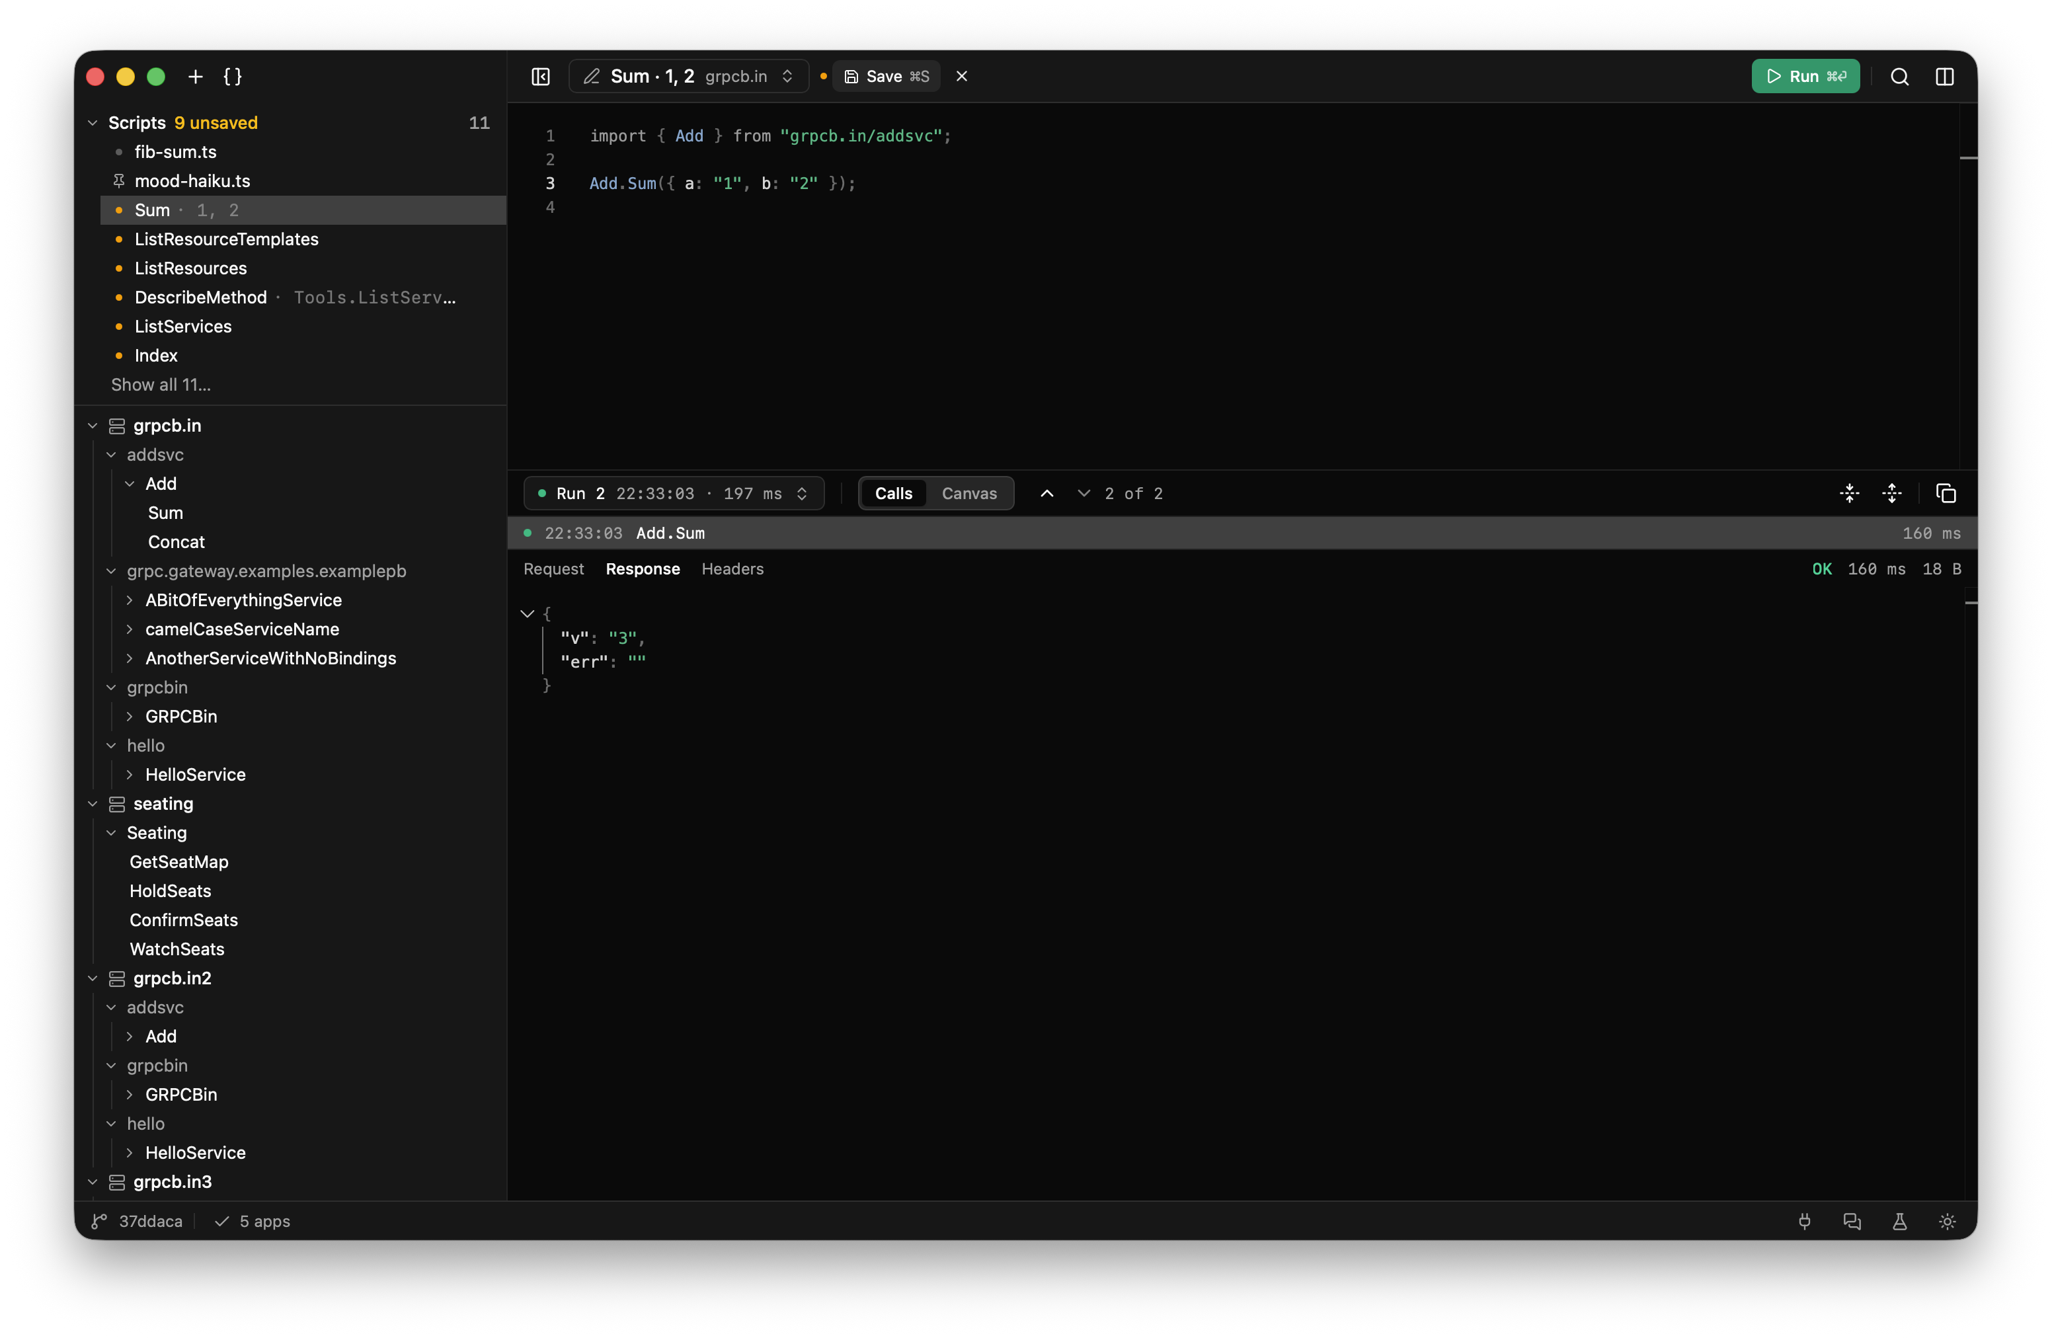Open ListResourceTemplates script
The image size is (2052, 1338).
[303, 240]
